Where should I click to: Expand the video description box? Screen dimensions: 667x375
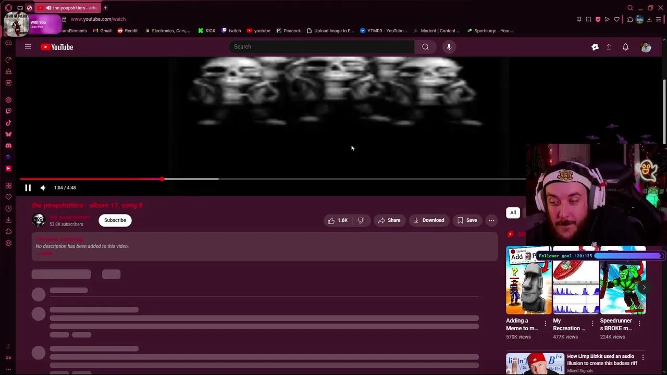pyautogui.click(x=265, y=246)
